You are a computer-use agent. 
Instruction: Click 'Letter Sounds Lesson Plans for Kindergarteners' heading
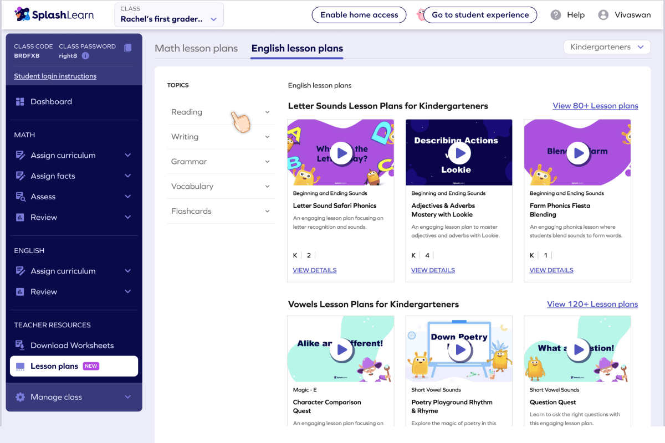(x=388, y=106)
